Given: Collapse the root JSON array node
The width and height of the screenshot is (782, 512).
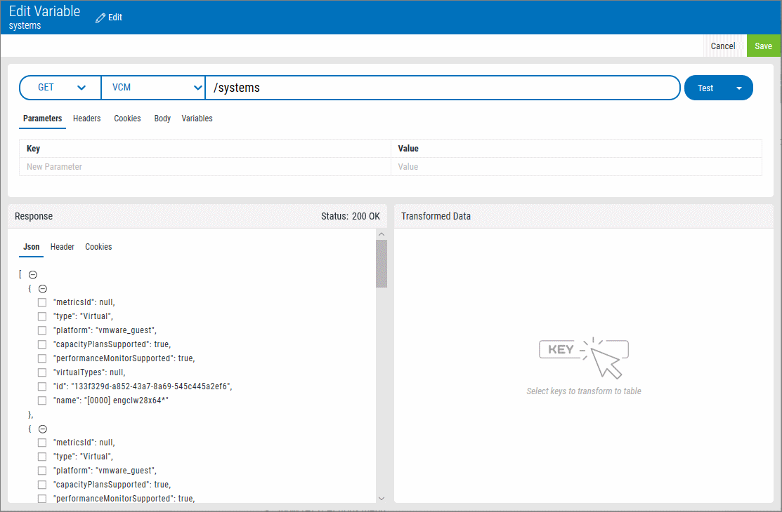Looking at the screenshot, I should [x=32, y=275].
